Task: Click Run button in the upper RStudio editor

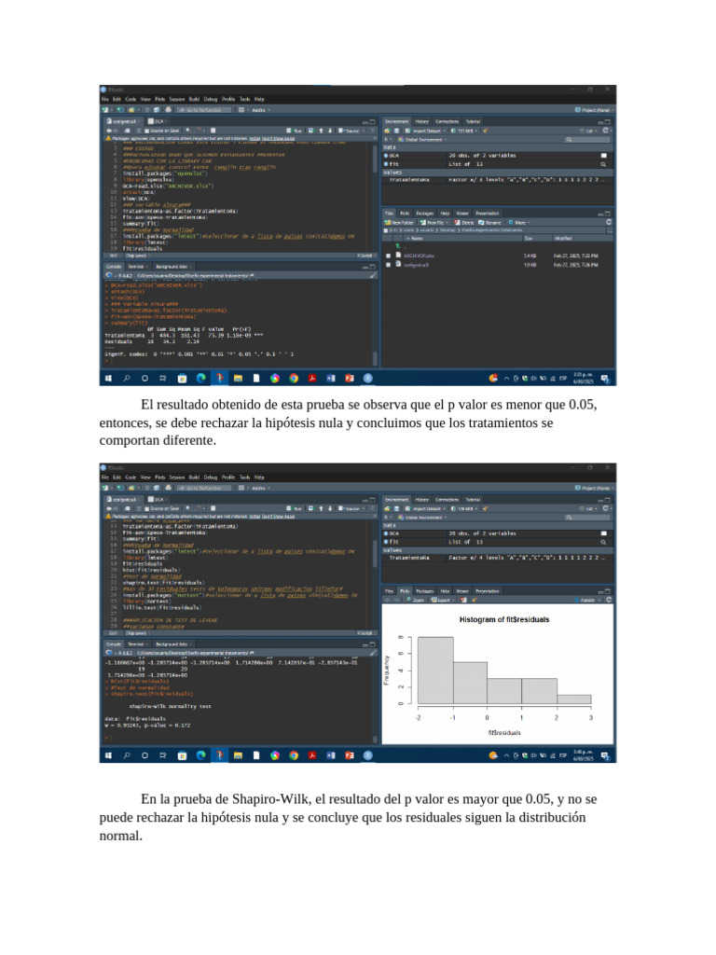Action: pos(295,131)
